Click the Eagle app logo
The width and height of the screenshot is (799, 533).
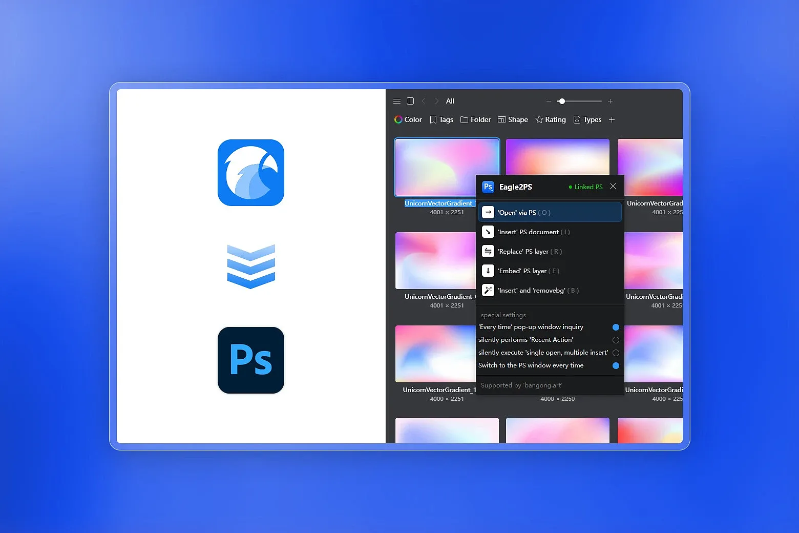251,173
